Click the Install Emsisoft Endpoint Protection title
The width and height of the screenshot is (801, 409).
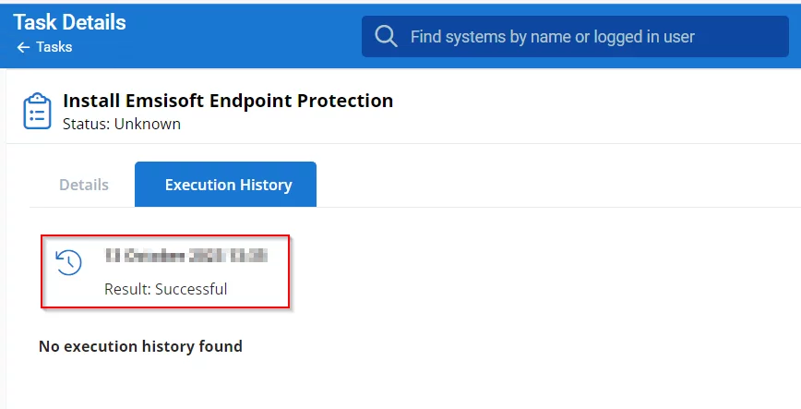228,101
